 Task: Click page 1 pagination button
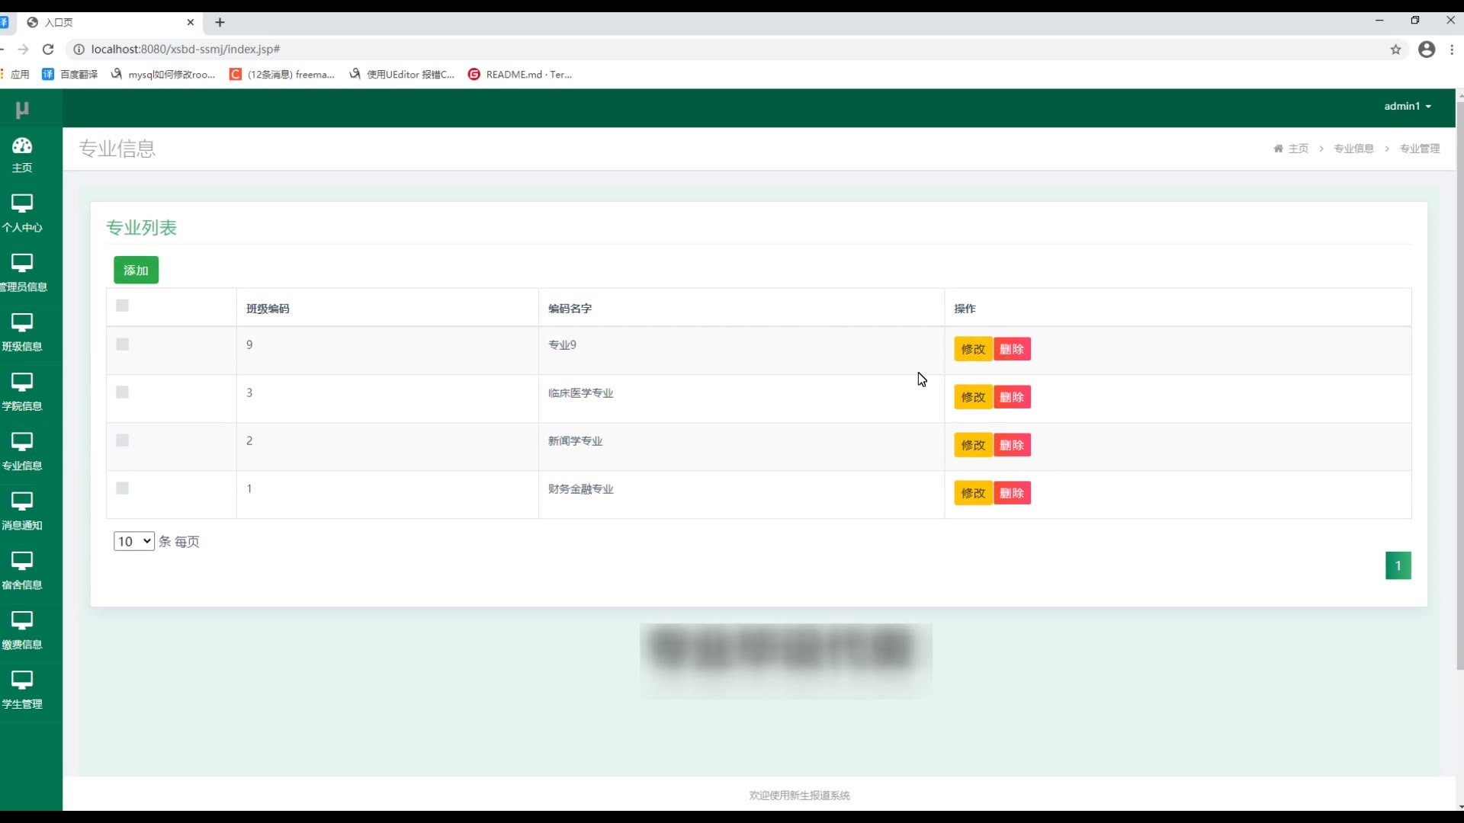click(x=1398, y=565)
